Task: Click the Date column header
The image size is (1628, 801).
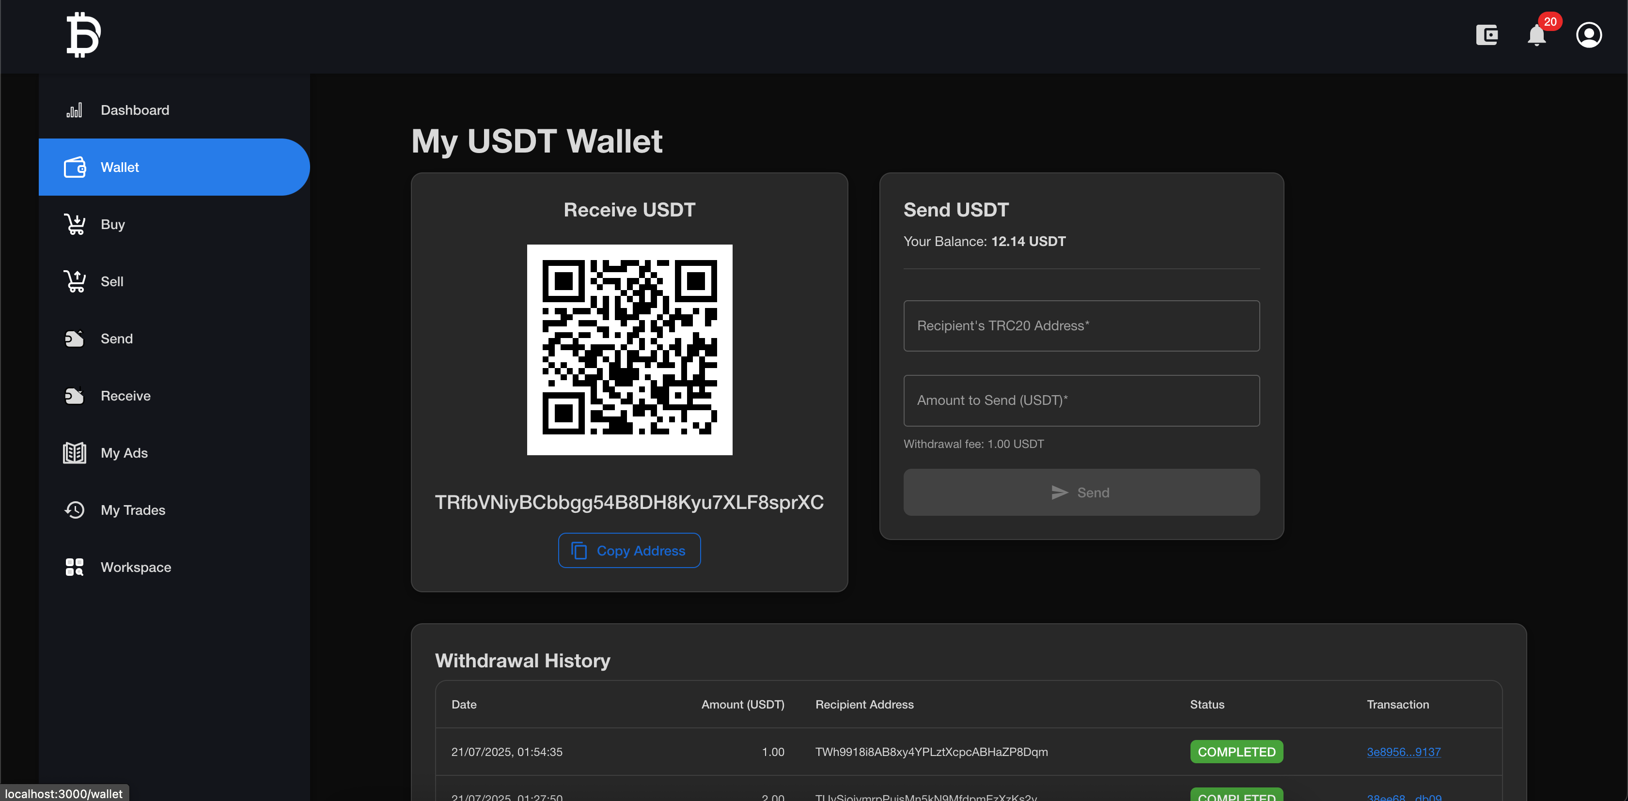Action: pyautogui.click(x=463, y=704)
